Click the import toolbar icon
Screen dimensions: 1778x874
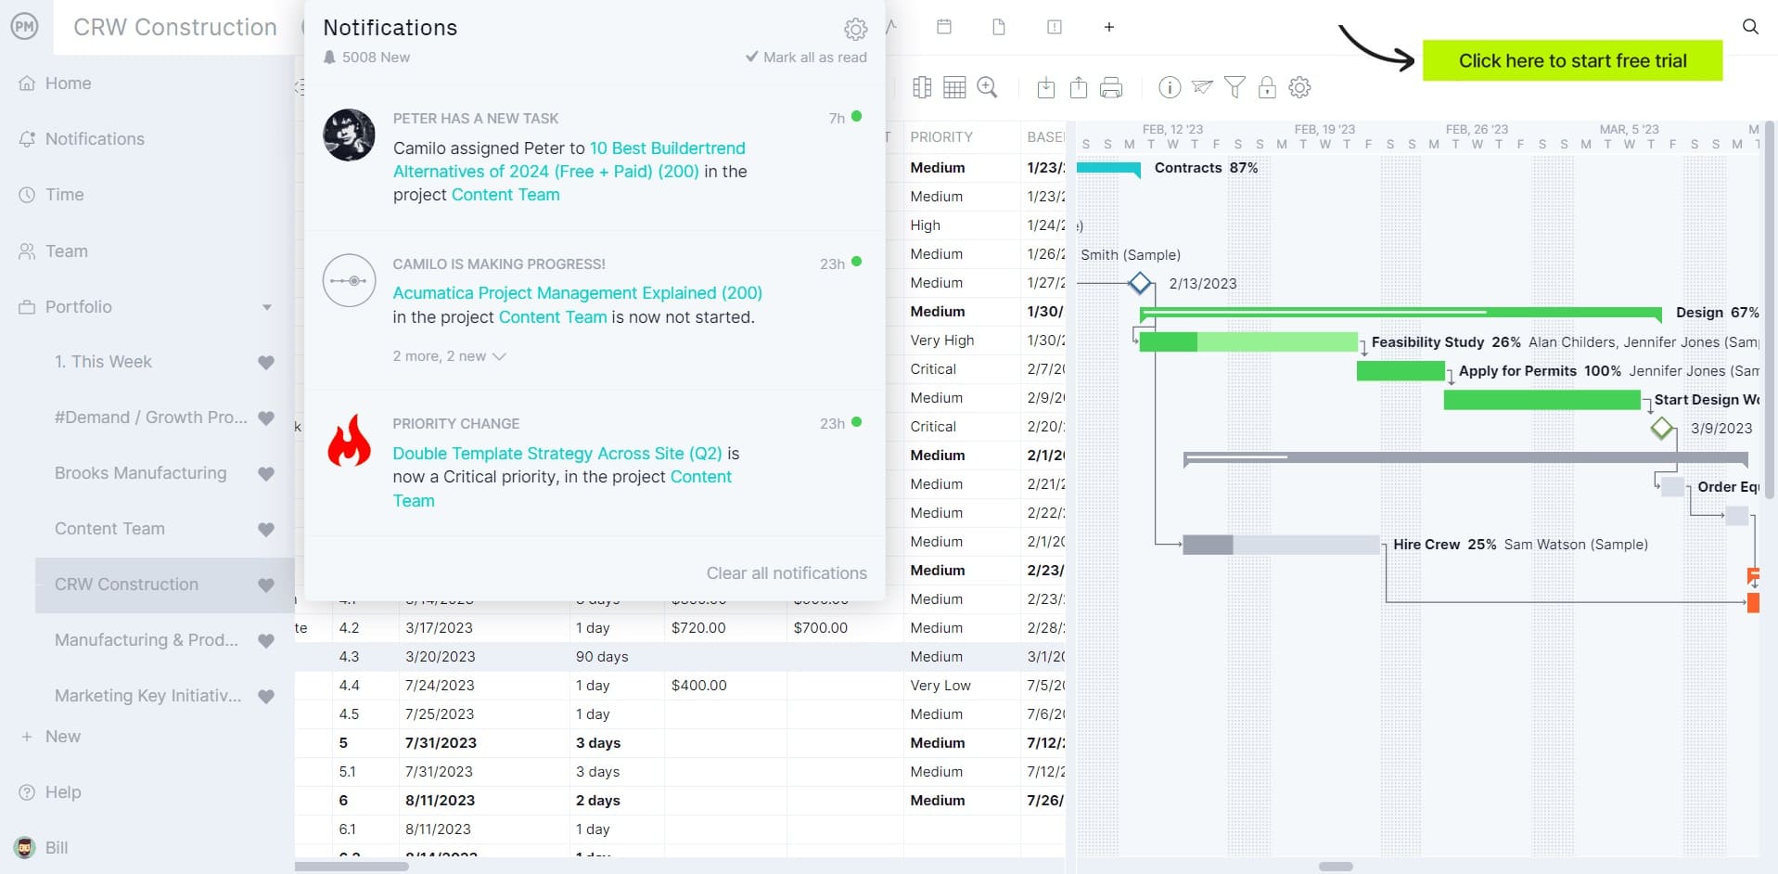1045,87
